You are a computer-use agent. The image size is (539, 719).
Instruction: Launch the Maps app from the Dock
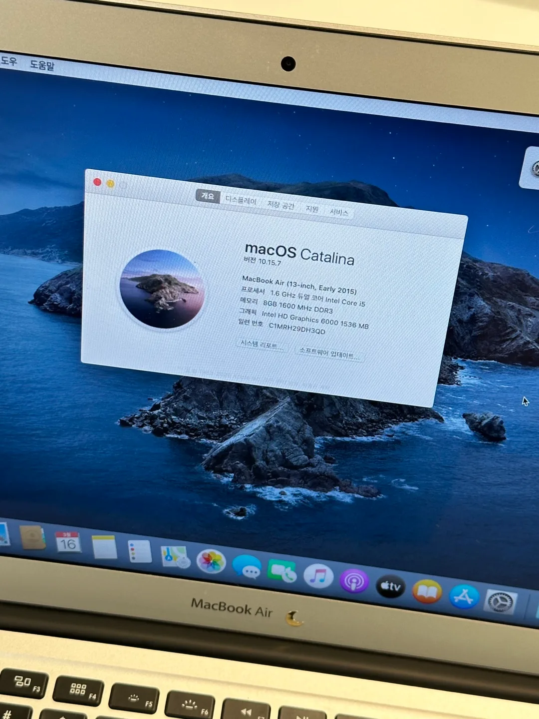click(175, 557)
